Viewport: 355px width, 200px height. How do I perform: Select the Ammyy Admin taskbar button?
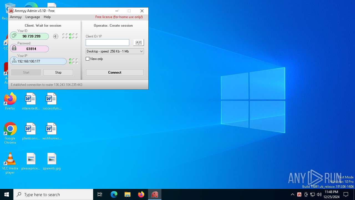click(155, 194)
